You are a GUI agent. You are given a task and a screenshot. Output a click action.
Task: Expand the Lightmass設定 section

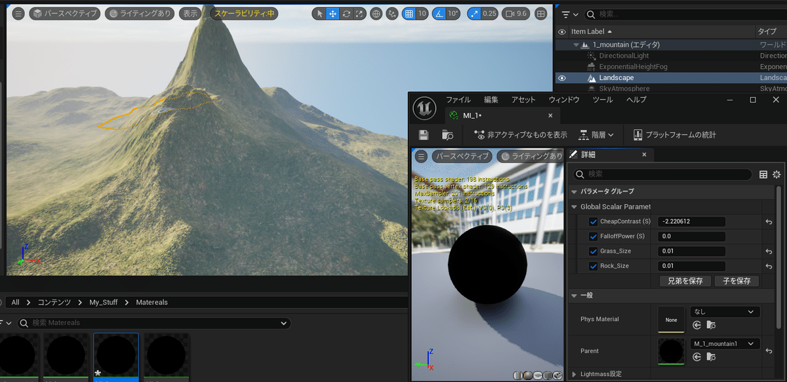[575, 374]
